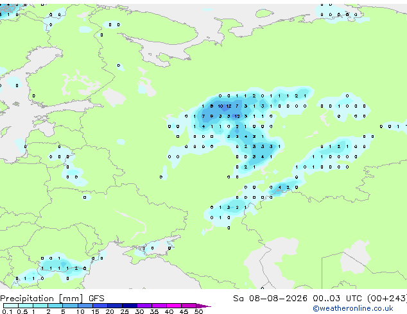This screenshot has width=407, height=314.
Task: Click the 15–20 mm legend swatch
Action: point(100,306)
